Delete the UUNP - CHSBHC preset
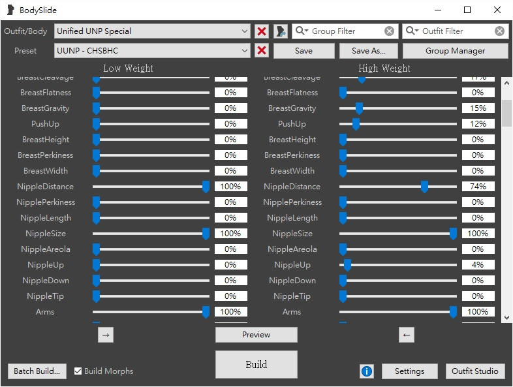 262,51
